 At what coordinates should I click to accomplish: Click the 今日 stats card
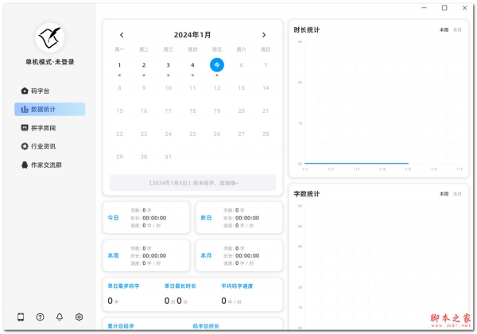click(146, 218)
